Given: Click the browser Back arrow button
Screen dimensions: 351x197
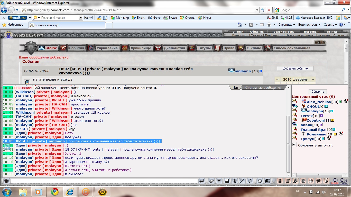Looking at the screenshot, I should pyautogui.click(x=4, y=10).
